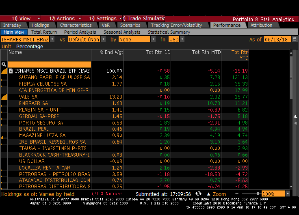Click the portfolio name field ISHARES MSCI BRAZ

25,39
